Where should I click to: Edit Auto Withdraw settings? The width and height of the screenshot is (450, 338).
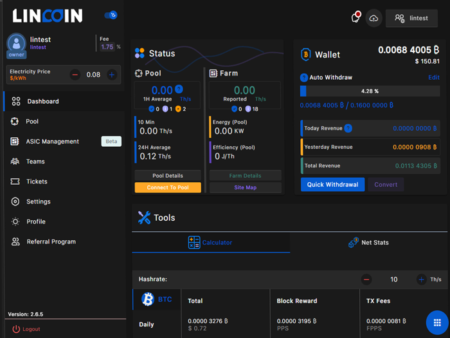(434, 77)
